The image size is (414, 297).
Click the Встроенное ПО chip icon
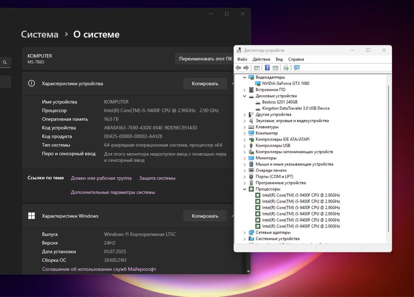tap(251, 89)
